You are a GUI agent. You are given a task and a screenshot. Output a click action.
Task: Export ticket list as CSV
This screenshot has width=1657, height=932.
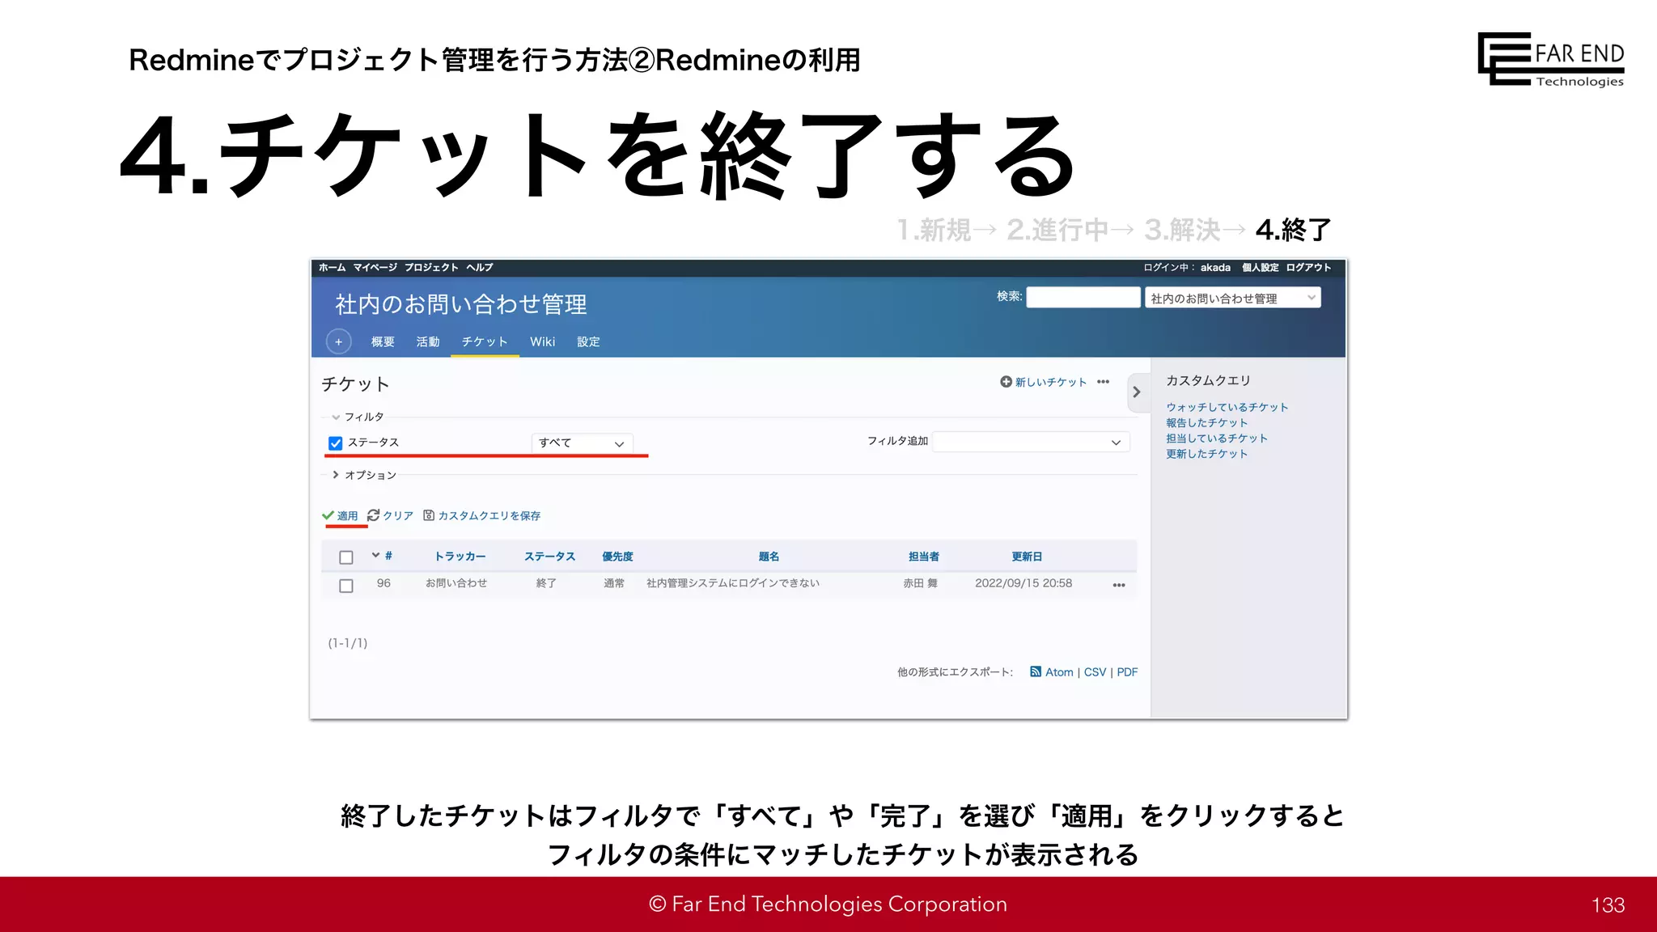[x=1095, y=672]
